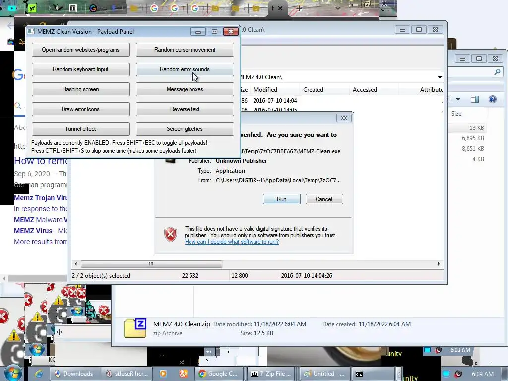
Task: Switch to command prompt taskbar button
Action: click(373, 374)
